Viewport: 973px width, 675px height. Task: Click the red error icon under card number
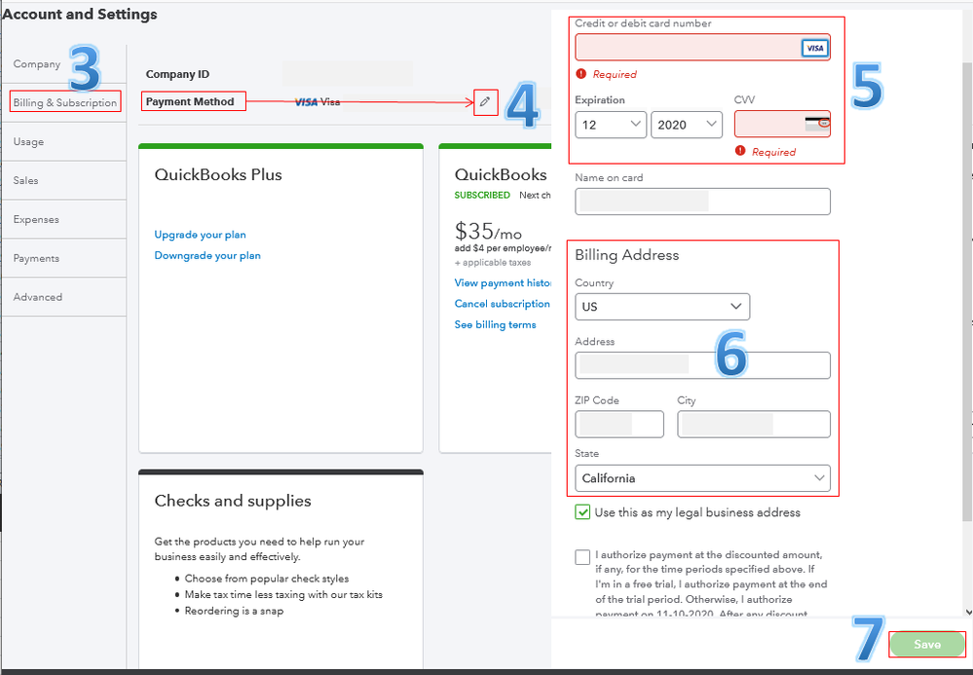580,74
